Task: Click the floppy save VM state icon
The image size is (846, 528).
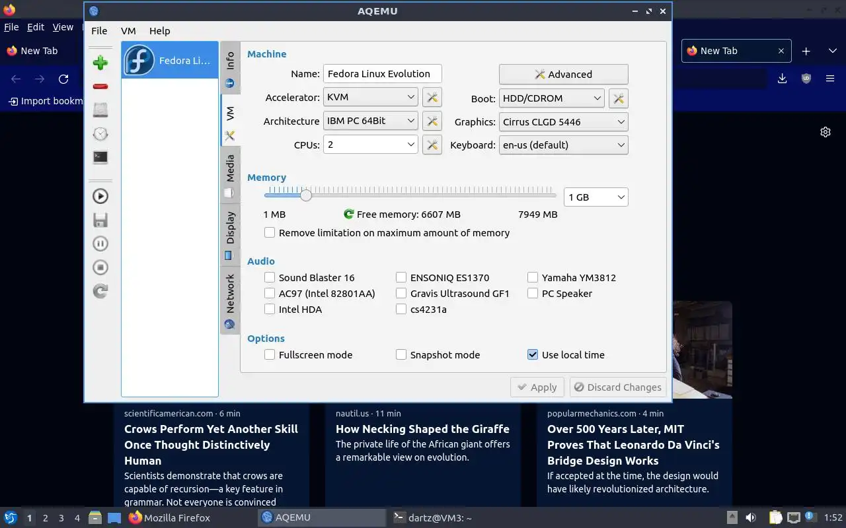Action: click(100, 220)
